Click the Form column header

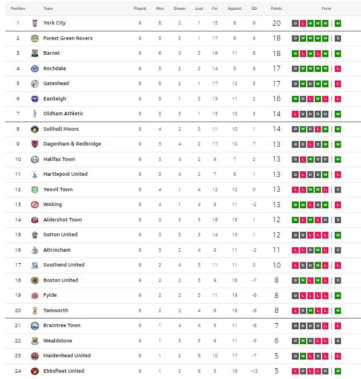(326, 9)
